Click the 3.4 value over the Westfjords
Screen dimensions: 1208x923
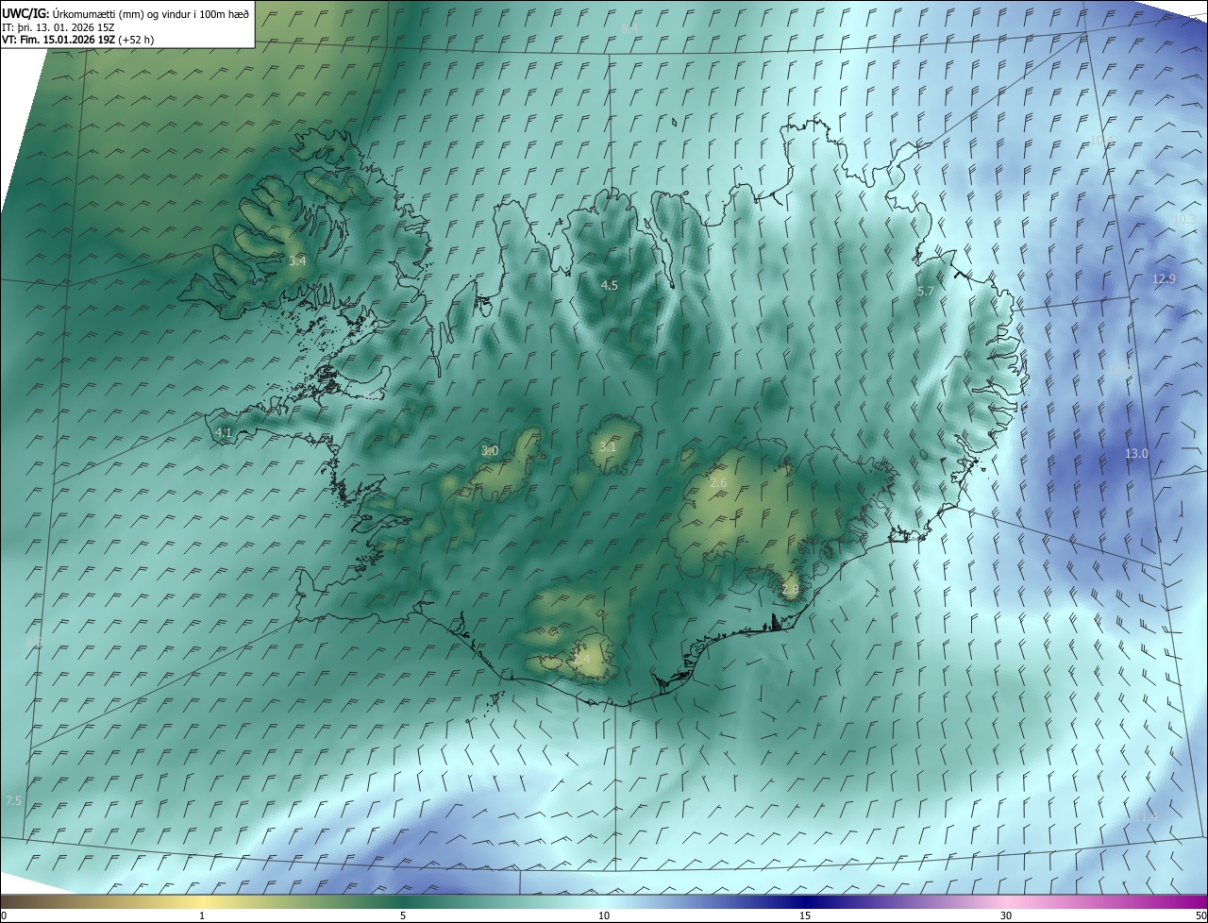(297, 260)
